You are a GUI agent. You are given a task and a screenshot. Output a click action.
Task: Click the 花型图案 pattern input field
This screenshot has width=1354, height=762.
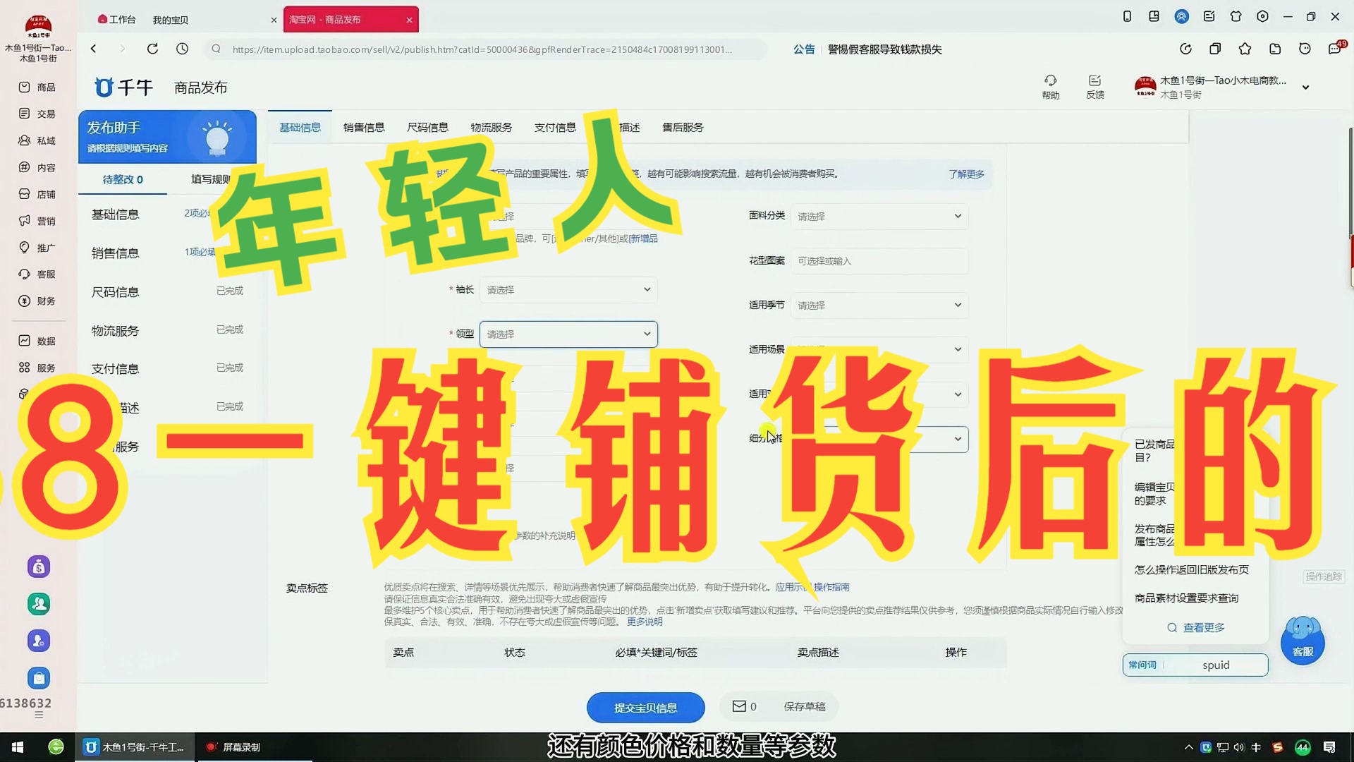click(879, 261)
